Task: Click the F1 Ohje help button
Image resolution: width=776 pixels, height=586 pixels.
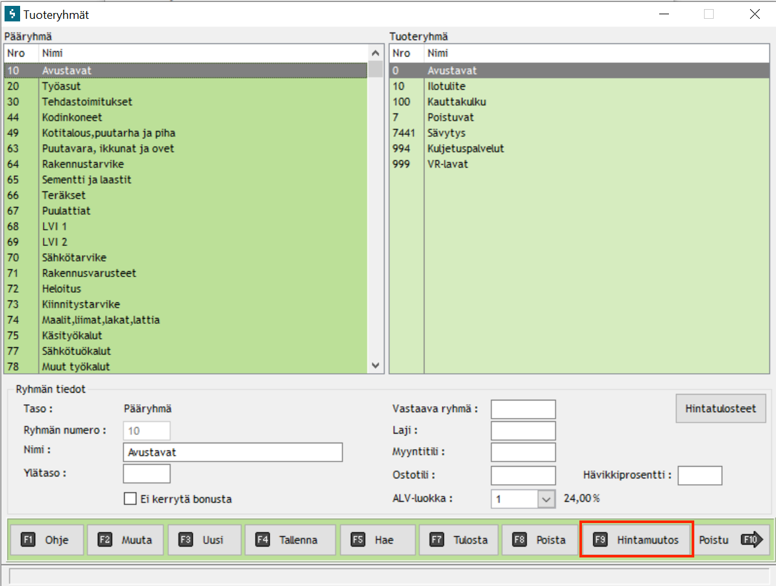Action: coord(47,540)
